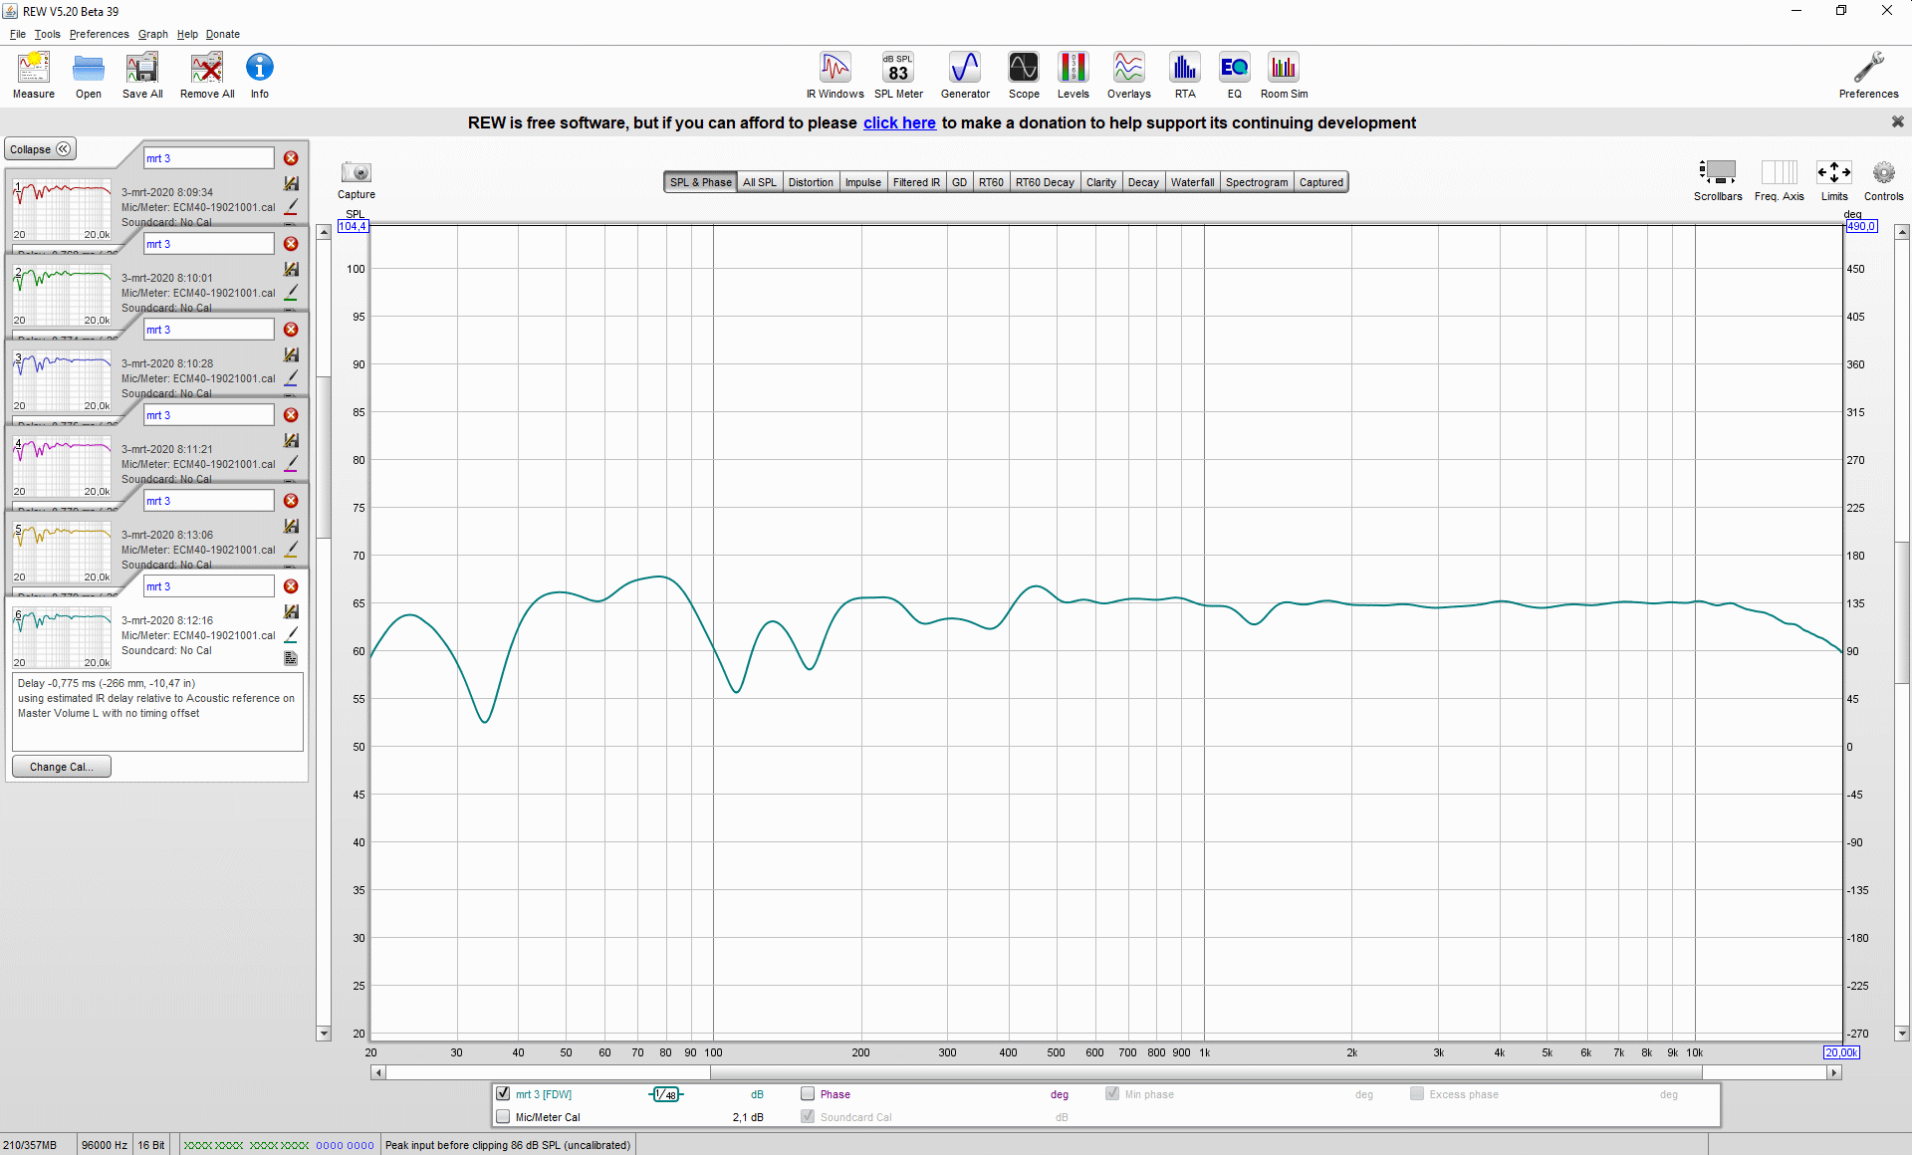Open the Overlays window
Viewport: 1912px width, 1155px height.
[1128, 76]
